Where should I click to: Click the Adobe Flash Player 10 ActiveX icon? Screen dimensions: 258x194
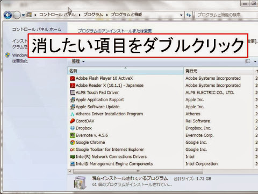73,78
